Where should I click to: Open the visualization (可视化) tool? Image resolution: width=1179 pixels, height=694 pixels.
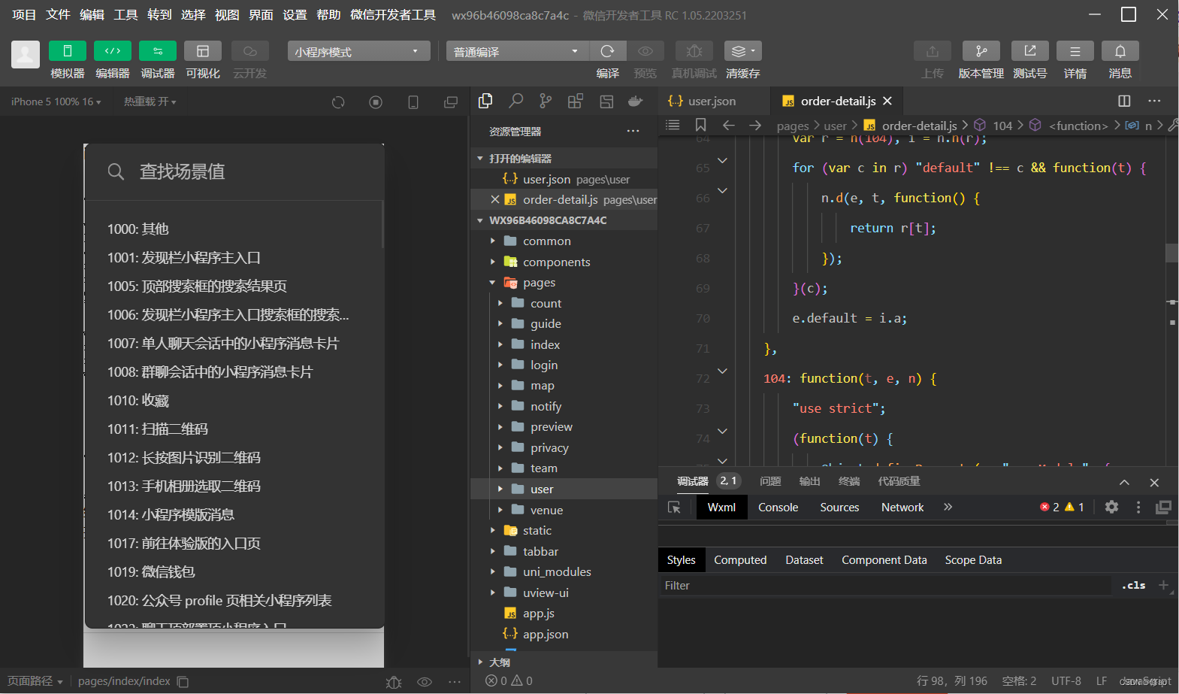[x=203, y=50]
